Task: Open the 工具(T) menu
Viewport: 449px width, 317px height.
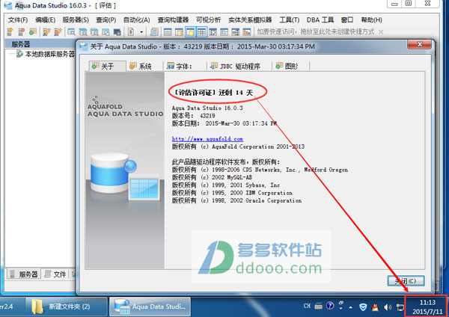Action: (x=290, y=19)
